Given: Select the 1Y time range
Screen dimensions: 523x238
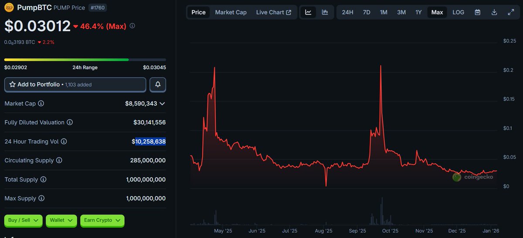Looking at the screenshot, I should pyautogui.click(x=418, y=12).
